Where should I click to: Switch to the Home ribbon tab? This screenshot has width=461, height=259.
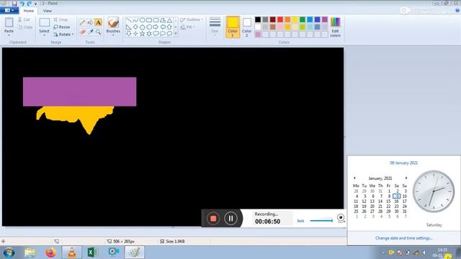tap(29, 11)
